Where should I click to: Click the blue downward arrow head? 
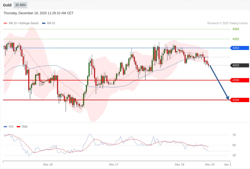[x=228, y=98]
